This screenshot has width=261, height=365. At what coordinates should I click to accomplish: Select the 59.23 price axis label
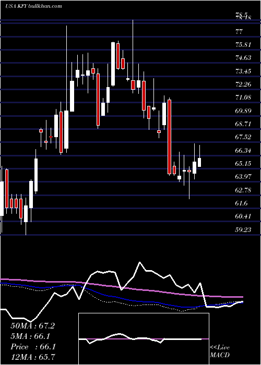[x=243, y=229]
